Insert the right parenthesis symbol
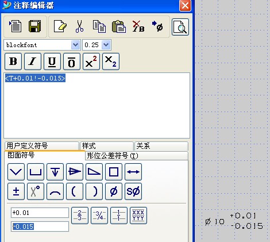Image resolution: width=270 pixels, height=242 pixels. pyautogui.click(x=94, y=191)
